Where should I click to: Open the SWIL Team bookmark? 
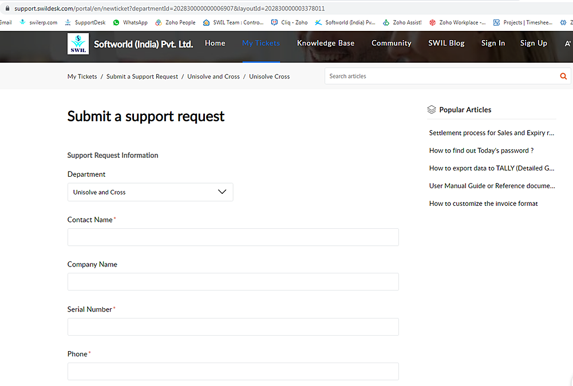(233, 22)
